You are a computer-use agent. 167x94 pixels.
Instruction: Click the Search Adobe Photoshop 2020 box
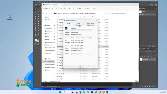123,13
